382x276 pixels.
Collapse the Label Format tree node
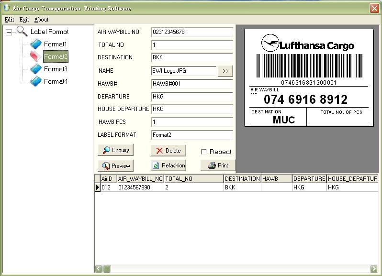[x=9, y=32]
